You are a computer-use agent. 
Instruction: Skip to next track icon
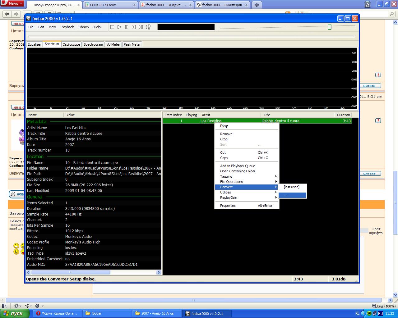point(141,27)
